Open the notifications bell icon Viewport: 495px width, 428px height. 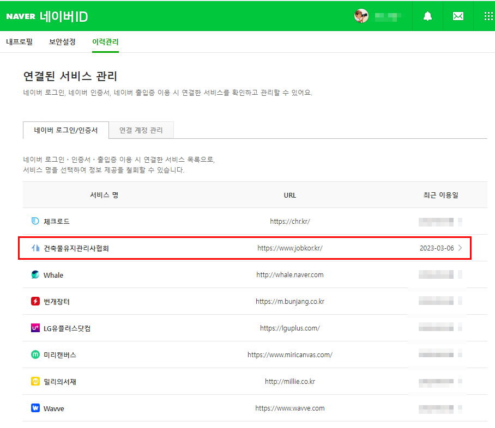tap(427, 16)
